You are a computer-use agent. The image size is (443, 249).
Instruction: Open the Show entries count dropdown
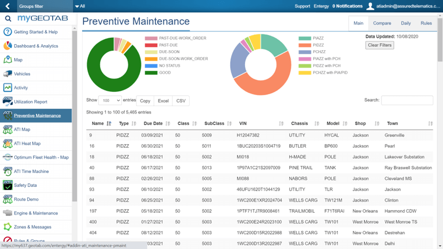point(110,100)
